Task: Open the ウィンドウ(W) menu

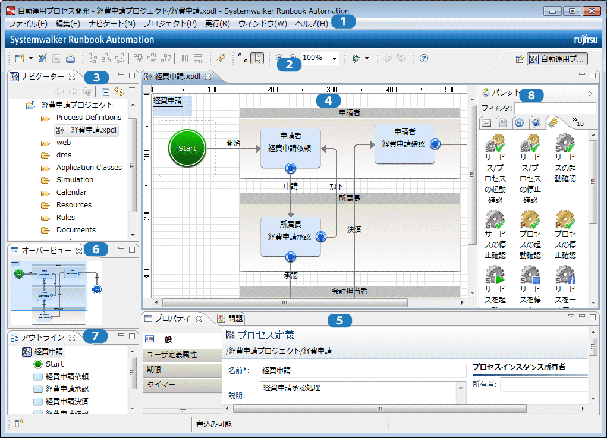Action: (262, 24)
